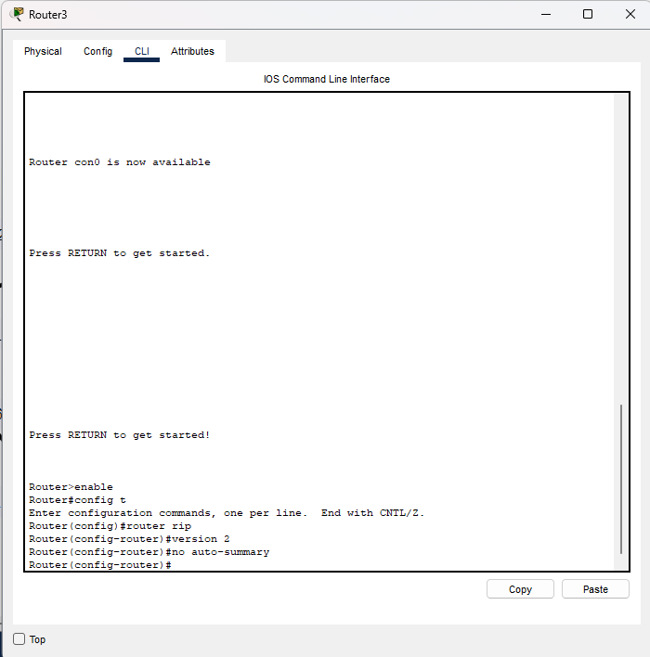
Task: Click the Copy button
Action: coord(520,589)
